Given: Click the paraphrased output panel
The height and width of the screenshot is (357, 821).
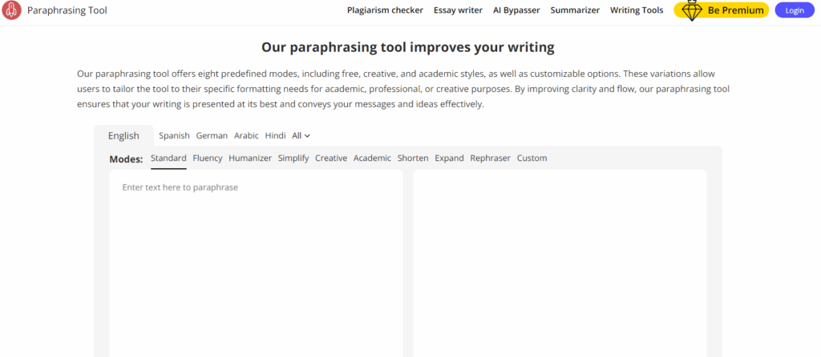Looking at the screenshot, I should tap(560, 263).
